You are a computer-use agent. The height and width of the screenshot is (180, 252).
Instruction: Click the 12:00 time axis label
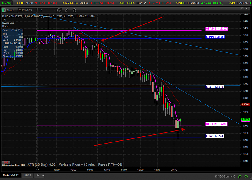107,170
